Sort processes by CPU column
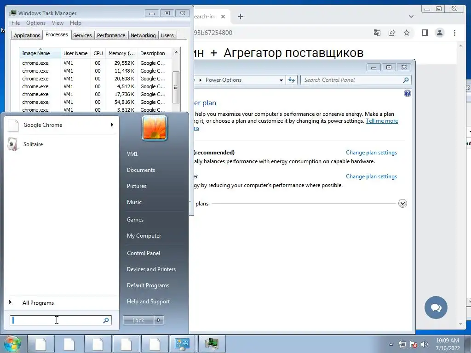Screen dimensions: 471x353 click(x=98, y=53)
